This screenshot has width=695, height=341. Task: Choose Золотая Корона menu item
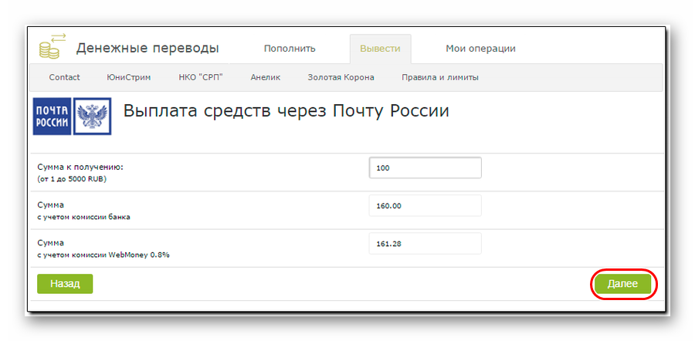[x=341, y=77]
